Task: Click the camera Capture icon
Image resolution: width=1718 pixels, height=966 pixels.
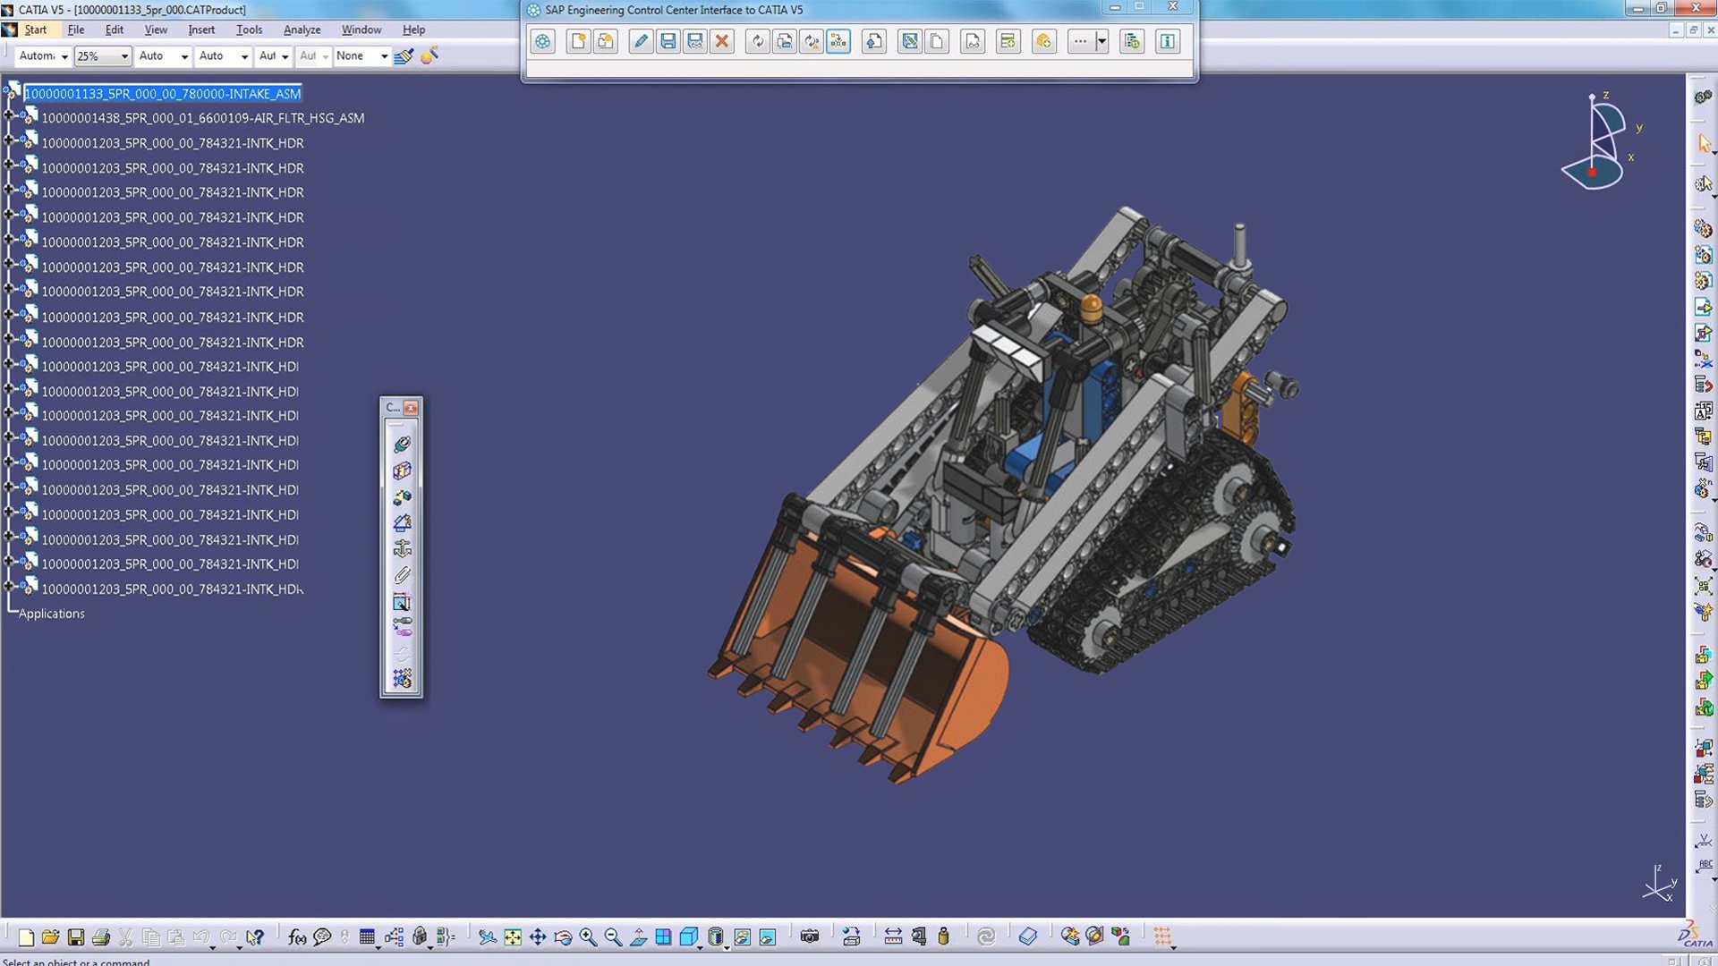Action: pos(810,936)
